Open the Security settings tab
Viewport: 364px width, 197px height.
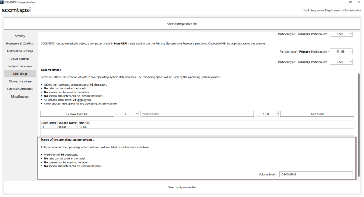pos(20,36)
